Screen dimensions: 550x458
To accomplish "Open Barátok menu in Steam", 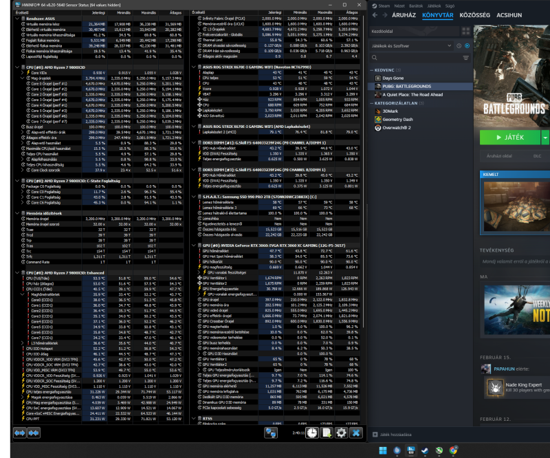I will pos(416,6).
